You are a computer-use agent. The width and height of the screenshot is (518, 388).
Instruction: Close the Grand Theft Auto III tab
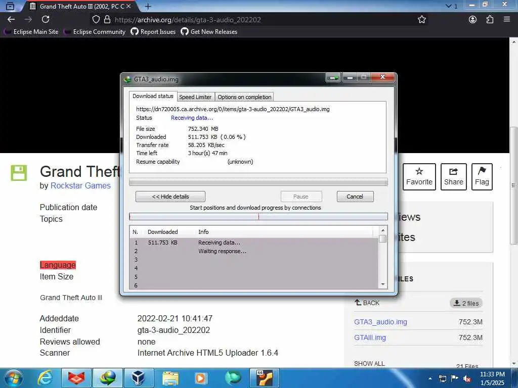tap(128, 6)
